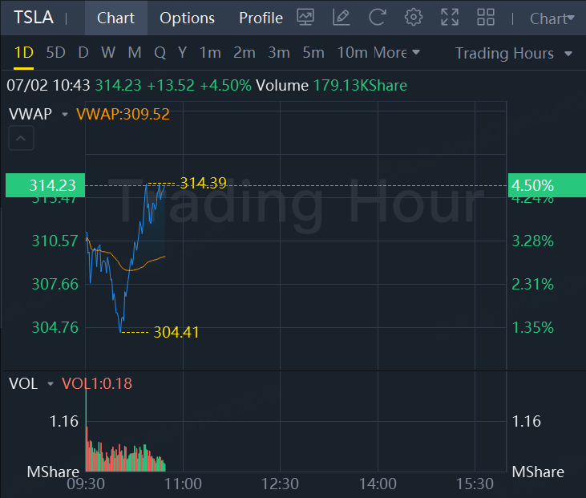
Task: Click the 07/02 10:43 timestamp
Action: pos(48,85)
